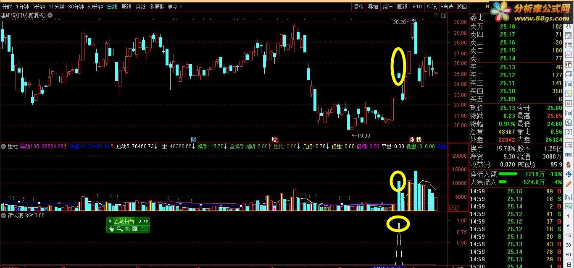Viewport: 574px width, 268px height.
Task: Click the green refresh sidebar icon
Action: point(569,206)
